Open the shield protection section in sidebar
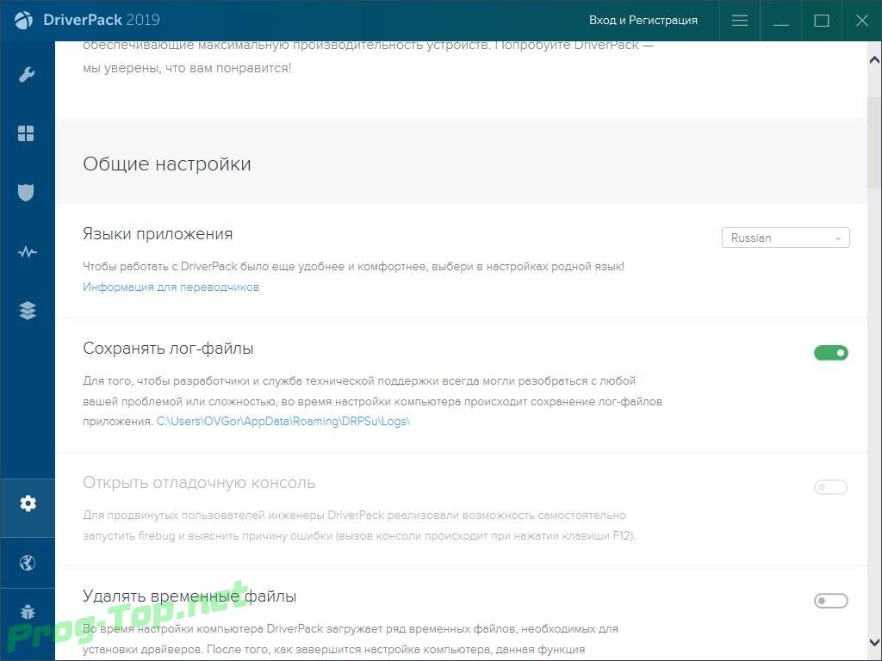882x661 pixels. click(x=26, y=192)
